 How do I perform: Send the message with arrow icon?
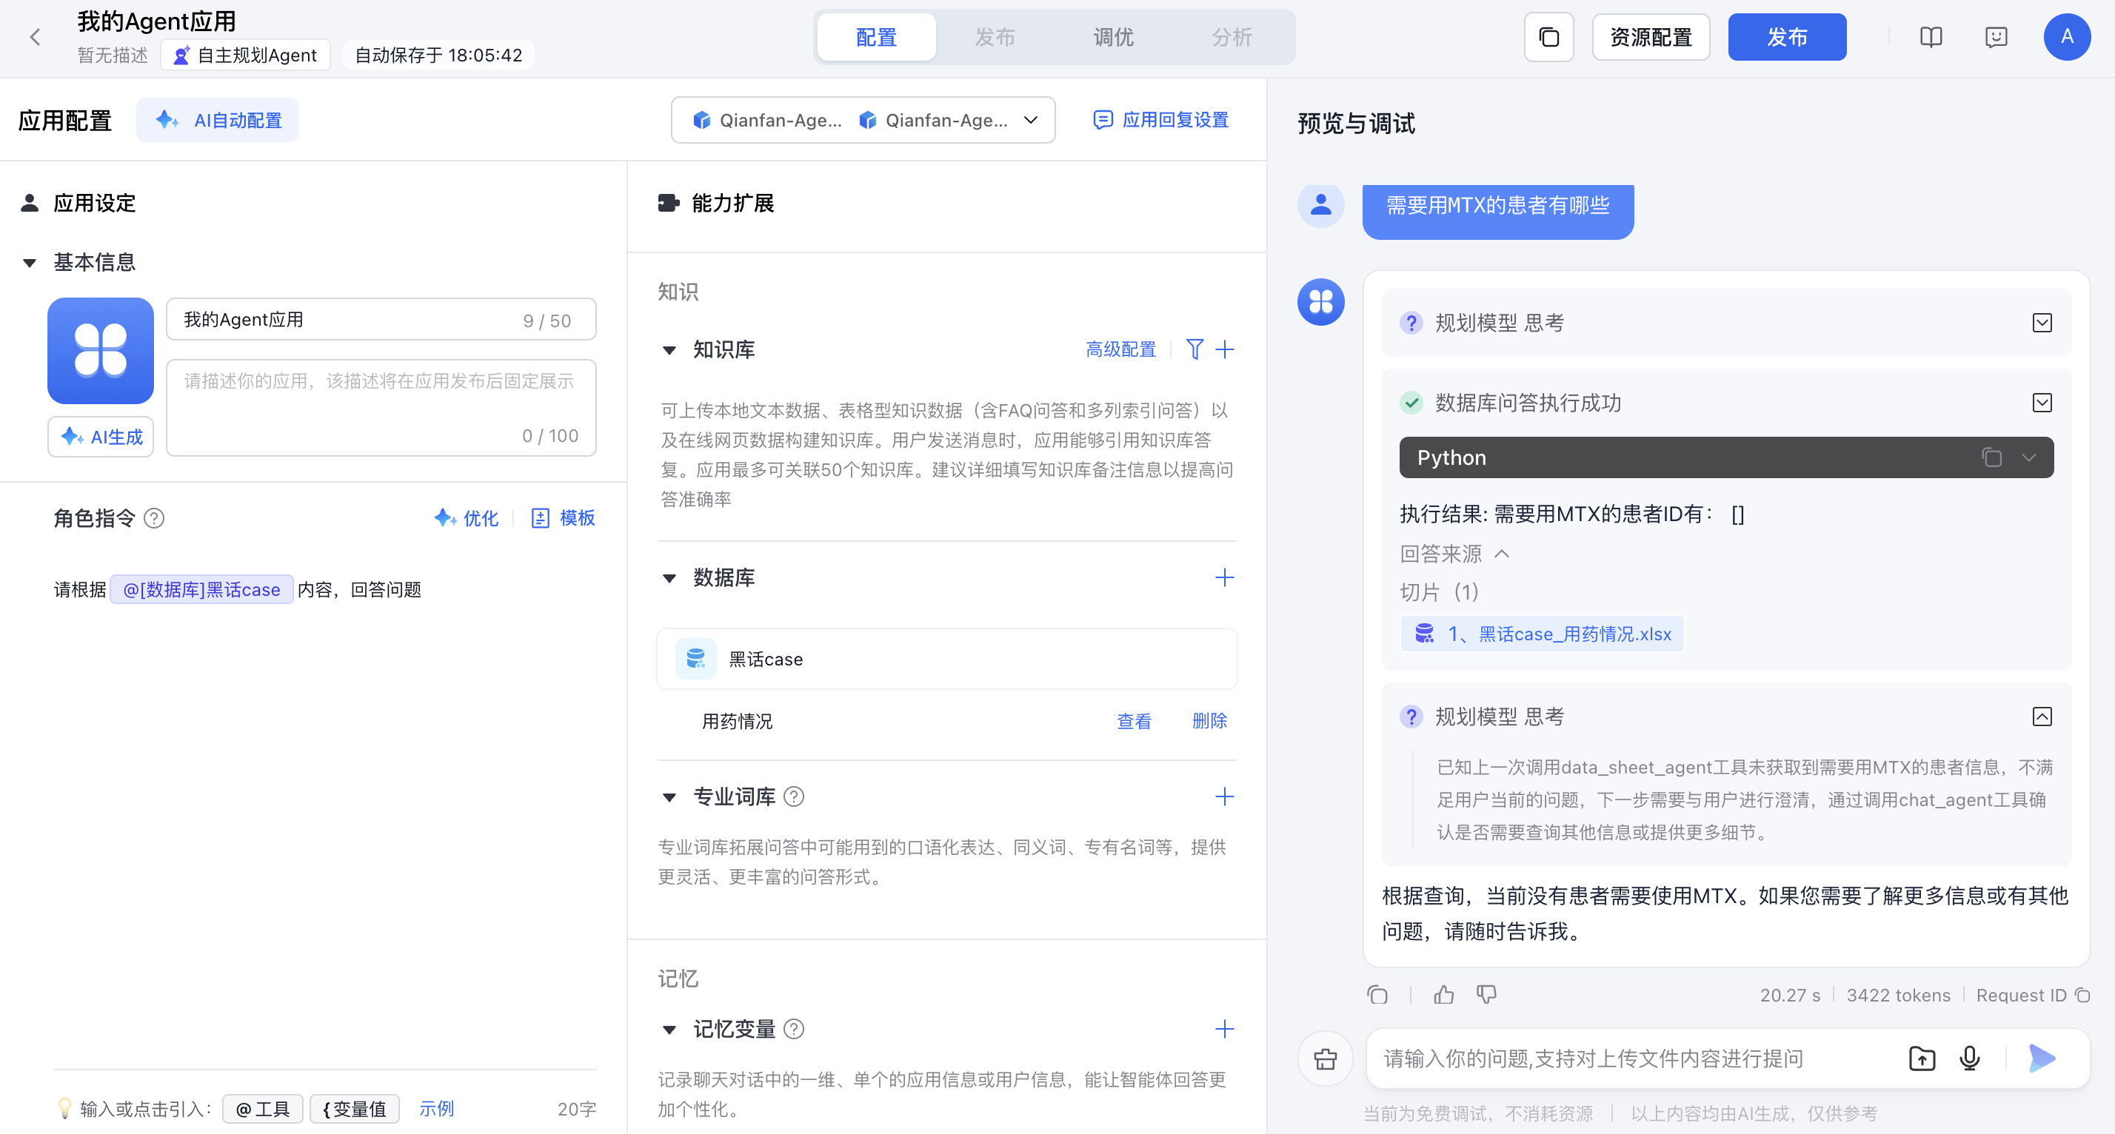2041,1058
